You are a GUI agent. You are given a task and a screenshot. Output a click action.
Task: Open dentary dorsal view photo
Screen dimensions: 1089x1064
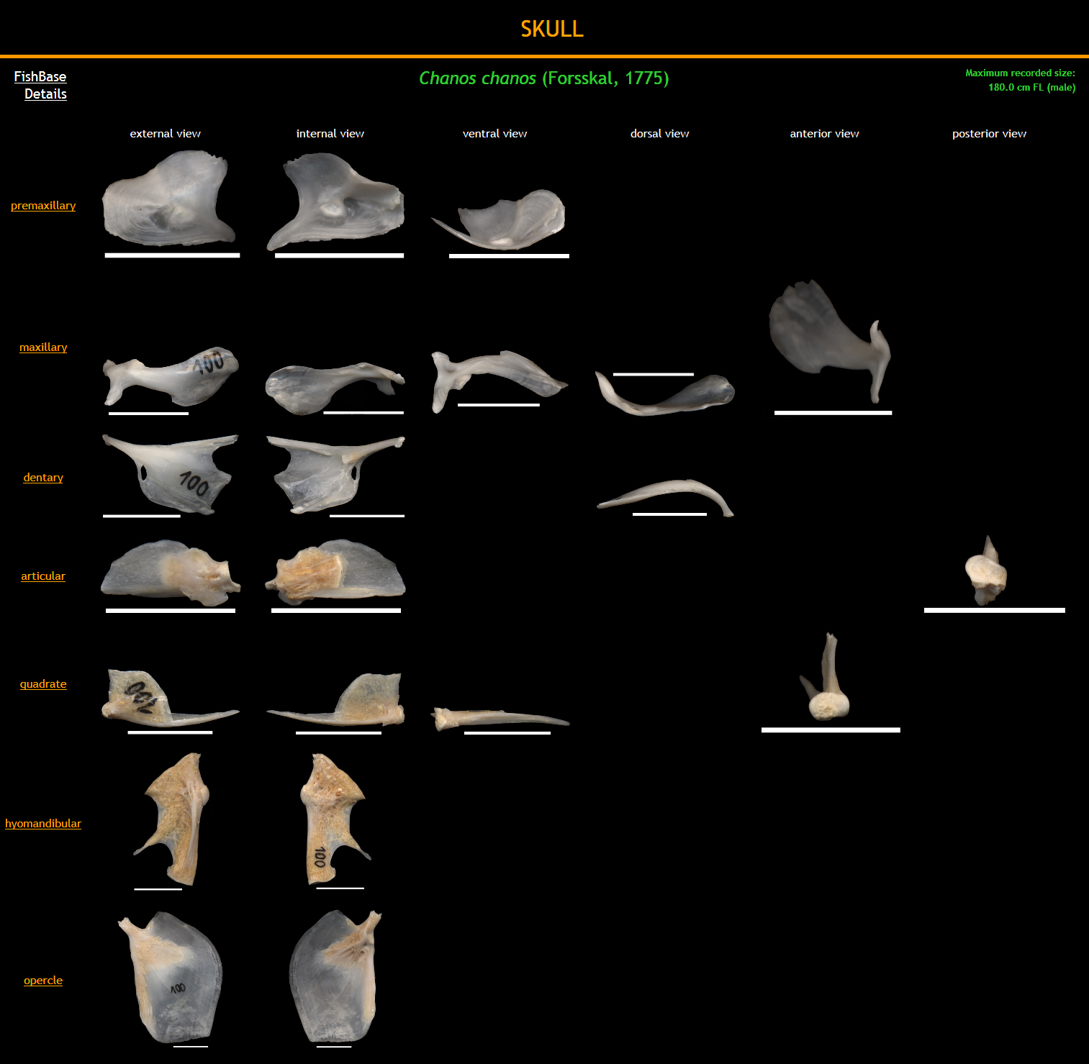[x=664, y=496]
